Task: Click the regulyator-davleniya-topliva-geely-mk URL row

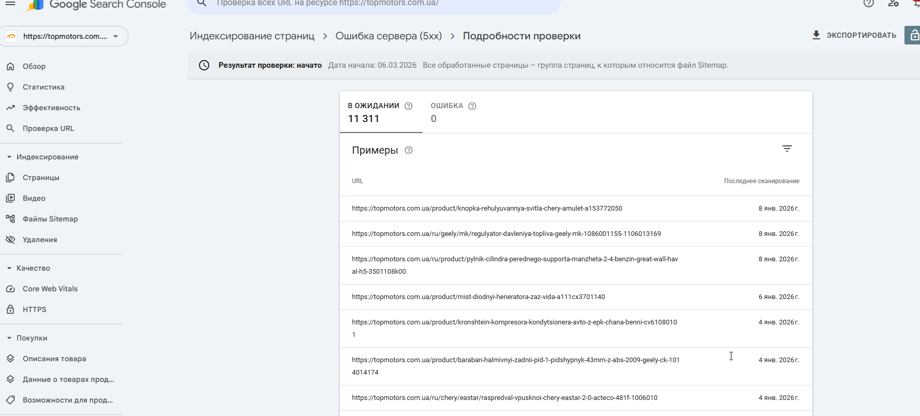Action: point(576,234)
